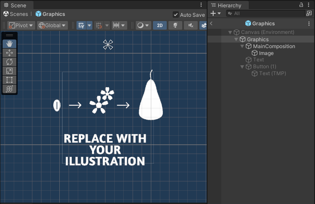315x204 pixels.
Task: Select the Rect tool
Action: 9,80
